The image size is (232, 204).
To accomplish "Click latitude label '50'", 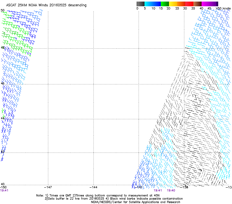I will pos(3,10).
